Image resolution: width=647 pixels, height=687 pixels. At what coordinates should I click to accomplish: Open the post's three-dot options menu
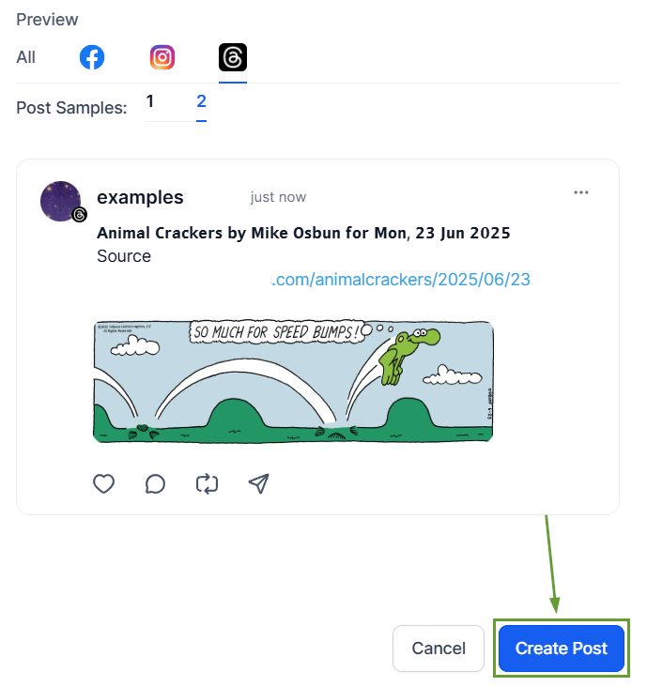point(581,192)
